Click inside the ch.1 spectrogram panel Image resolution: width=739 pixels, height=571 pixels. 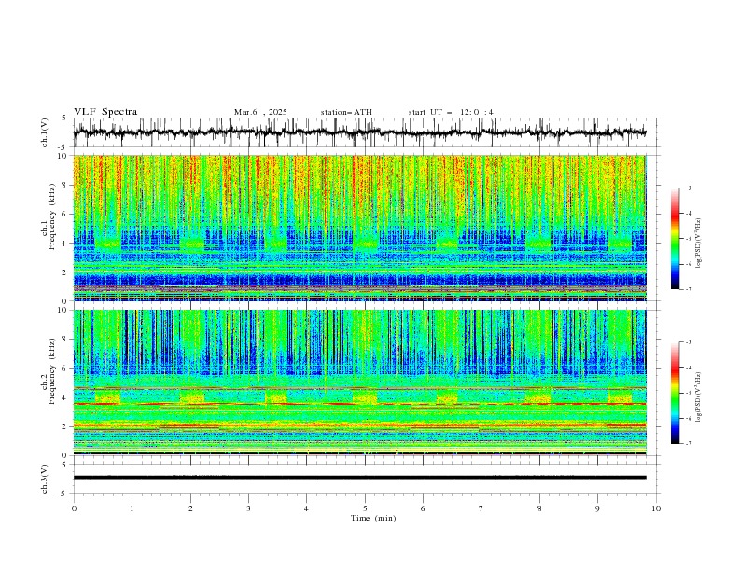[x=359, y=228]
